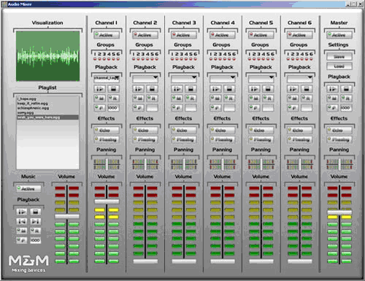This screenshot has width=365, height=281.
Task: Open Channel 6 playback dropdown
Action: (299, 78)
